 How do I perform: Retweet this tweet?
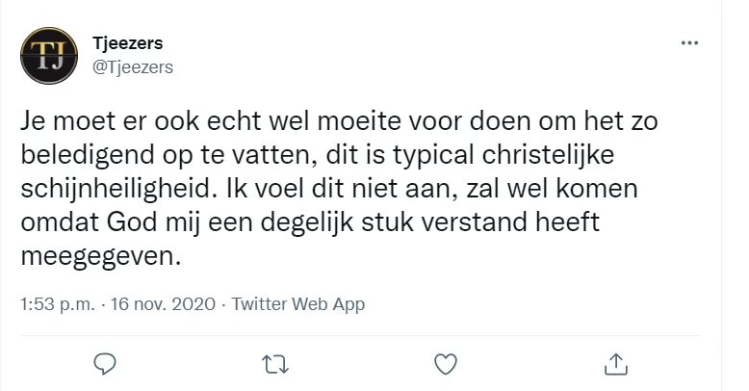(x=274, y=362)
